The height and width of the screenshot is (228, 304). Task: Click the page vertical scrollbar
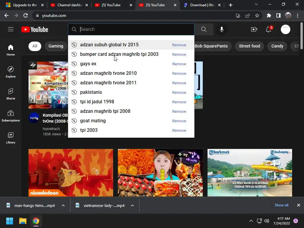point(302,36)
